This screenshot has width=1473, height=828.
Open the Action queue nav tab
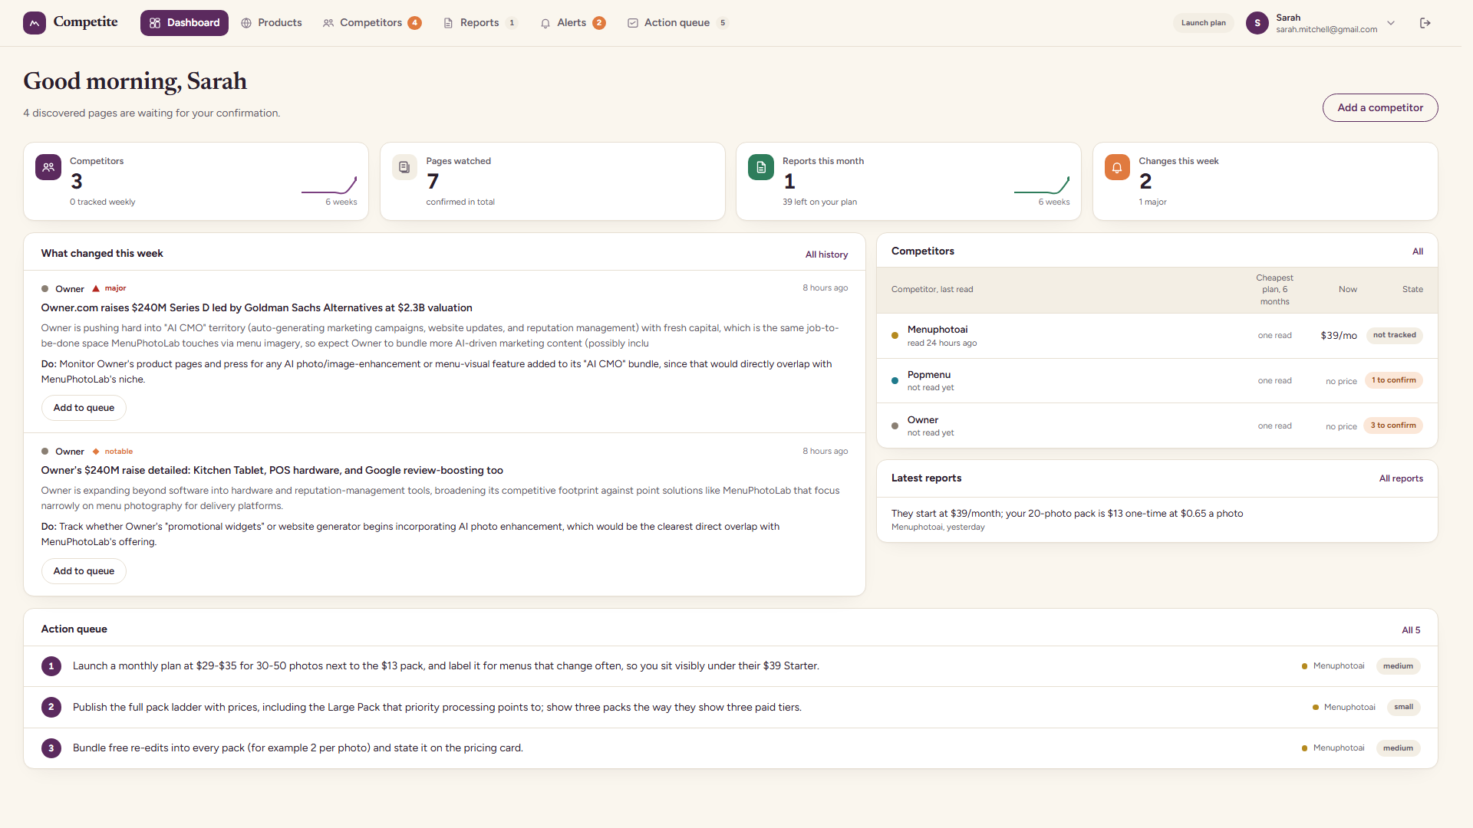point(677,23)
